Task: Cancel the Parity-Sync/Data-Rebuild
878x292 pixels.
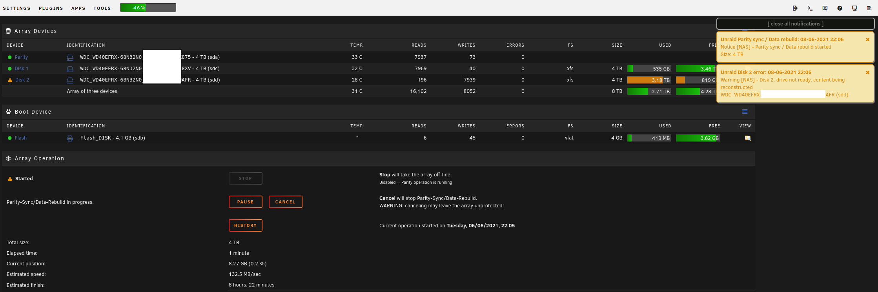Action: coord(285,202)
